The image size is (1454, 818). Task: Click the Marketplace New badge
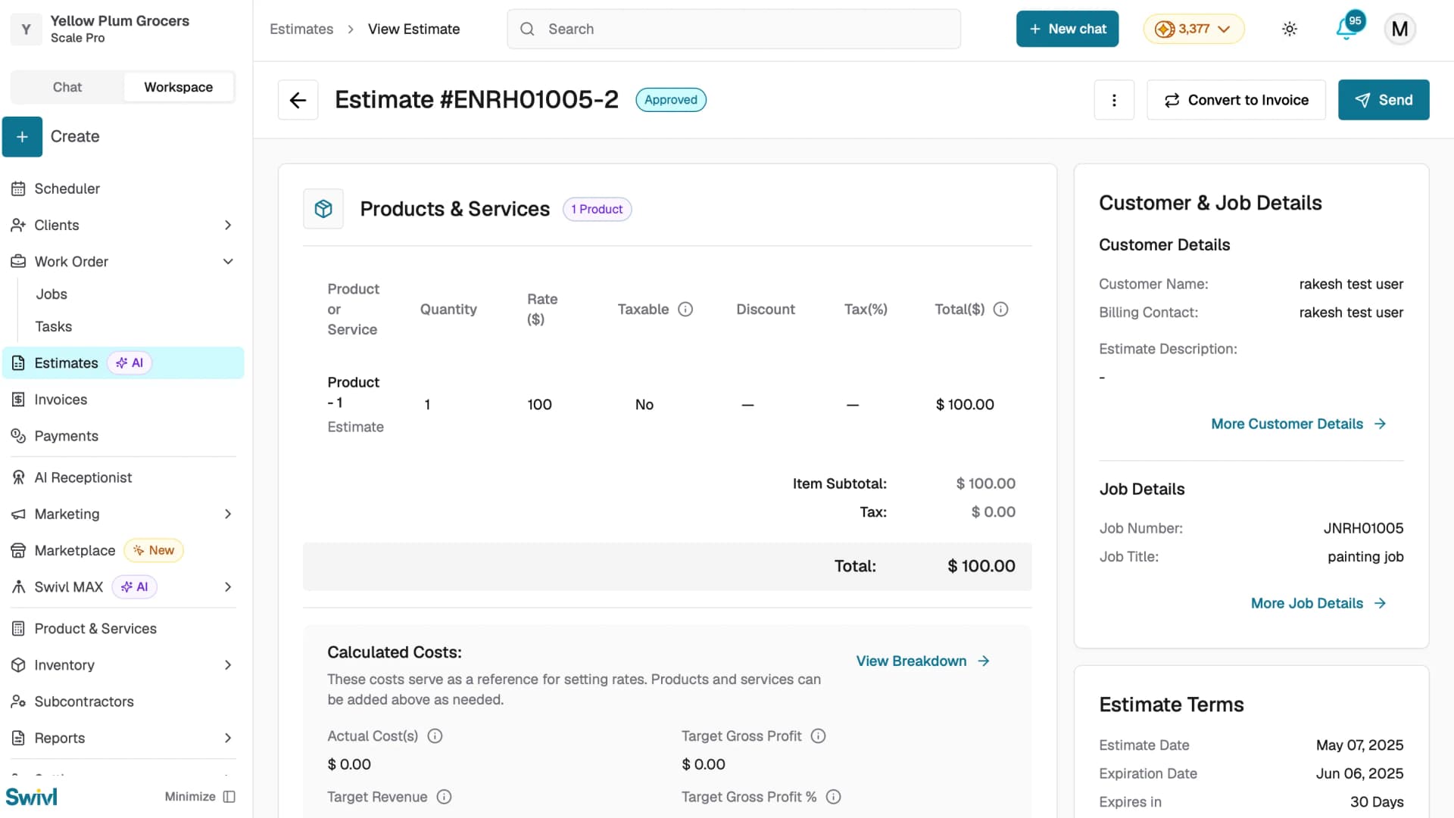click(x=154, y=550)
